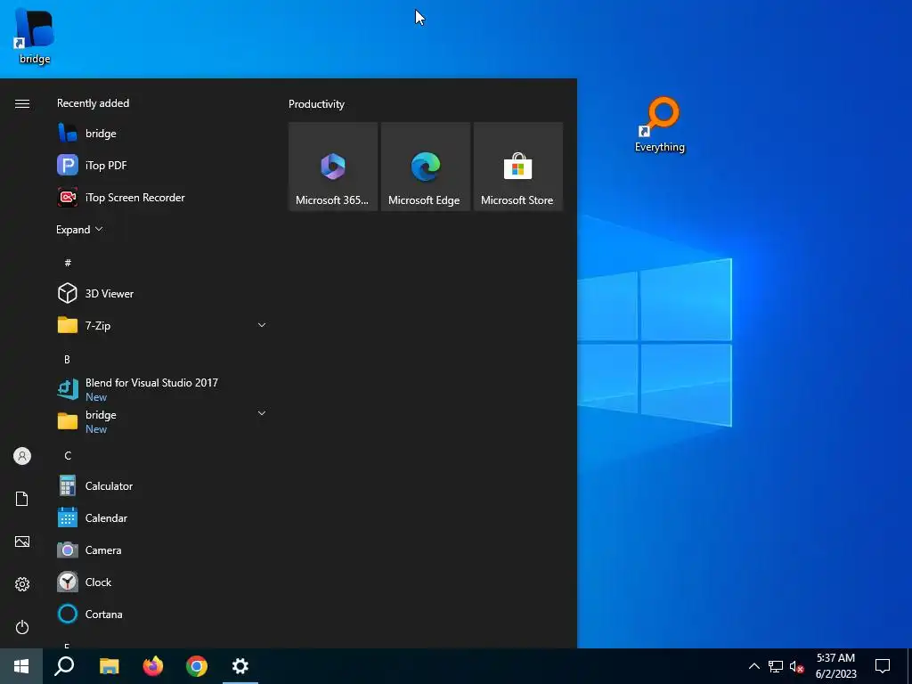Image resolution: width=912 pixels, height=684 pixels.
Task: Click the Recently added heading
Action: (x=93, y=103)
